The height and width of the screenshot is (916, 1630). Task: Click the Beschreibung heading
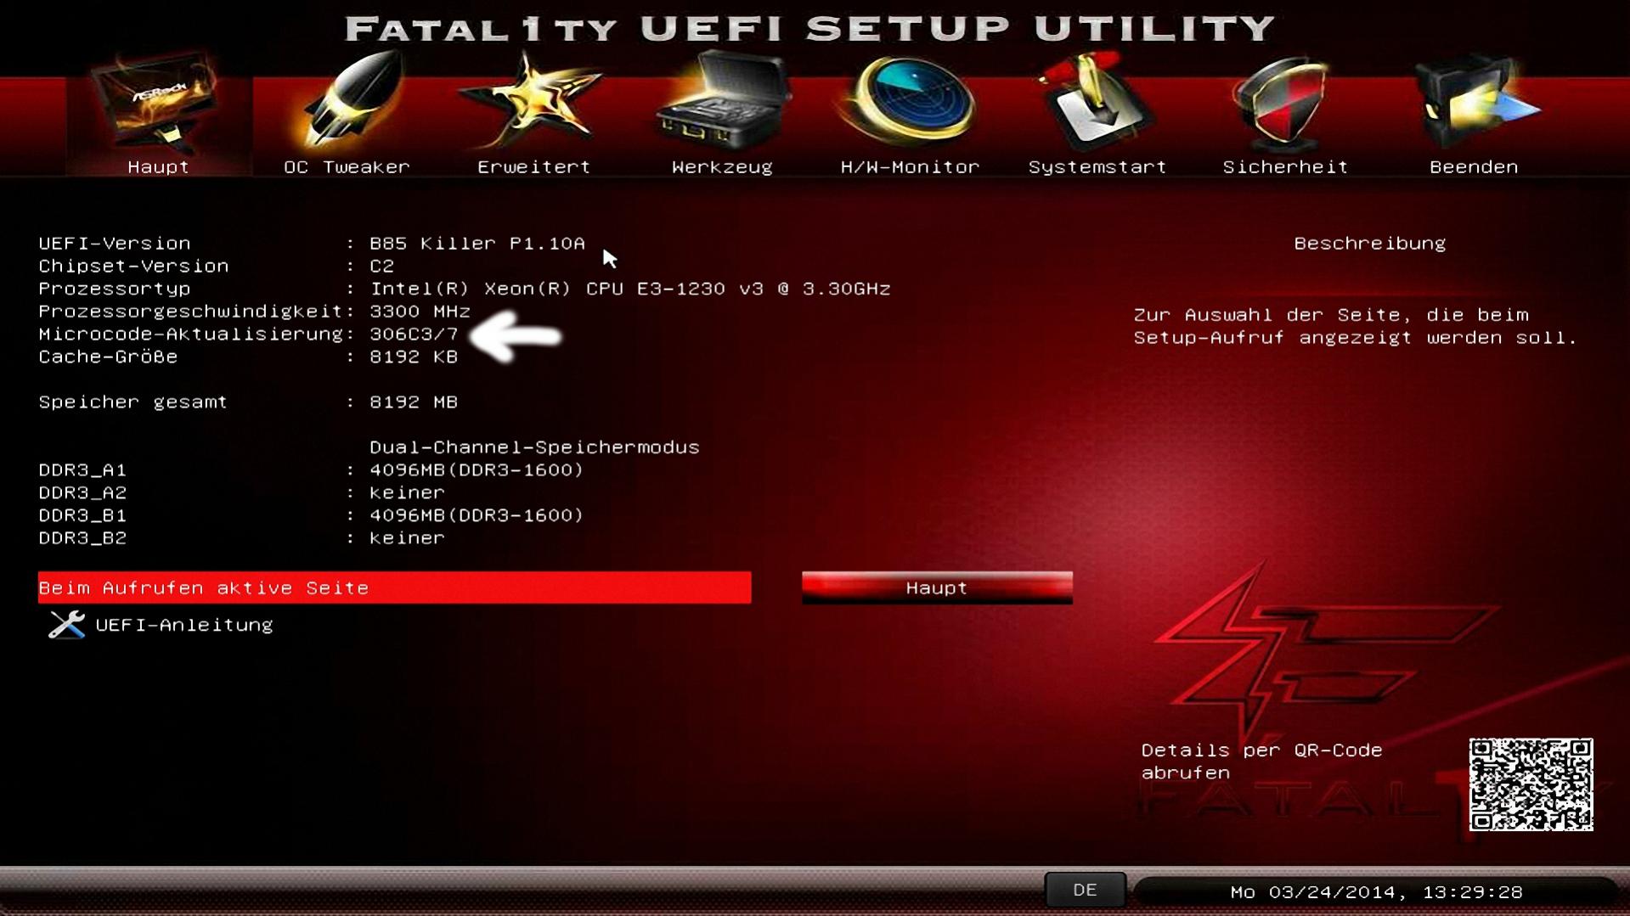pyautogui.click(x=1369, y=244)
